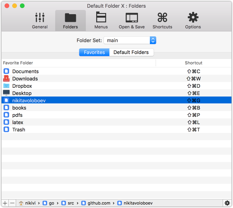This screenshot has width=233, height=208.
Task: Click the ⇧⌘C shortcut for Documents
Action: coord(194,71)
